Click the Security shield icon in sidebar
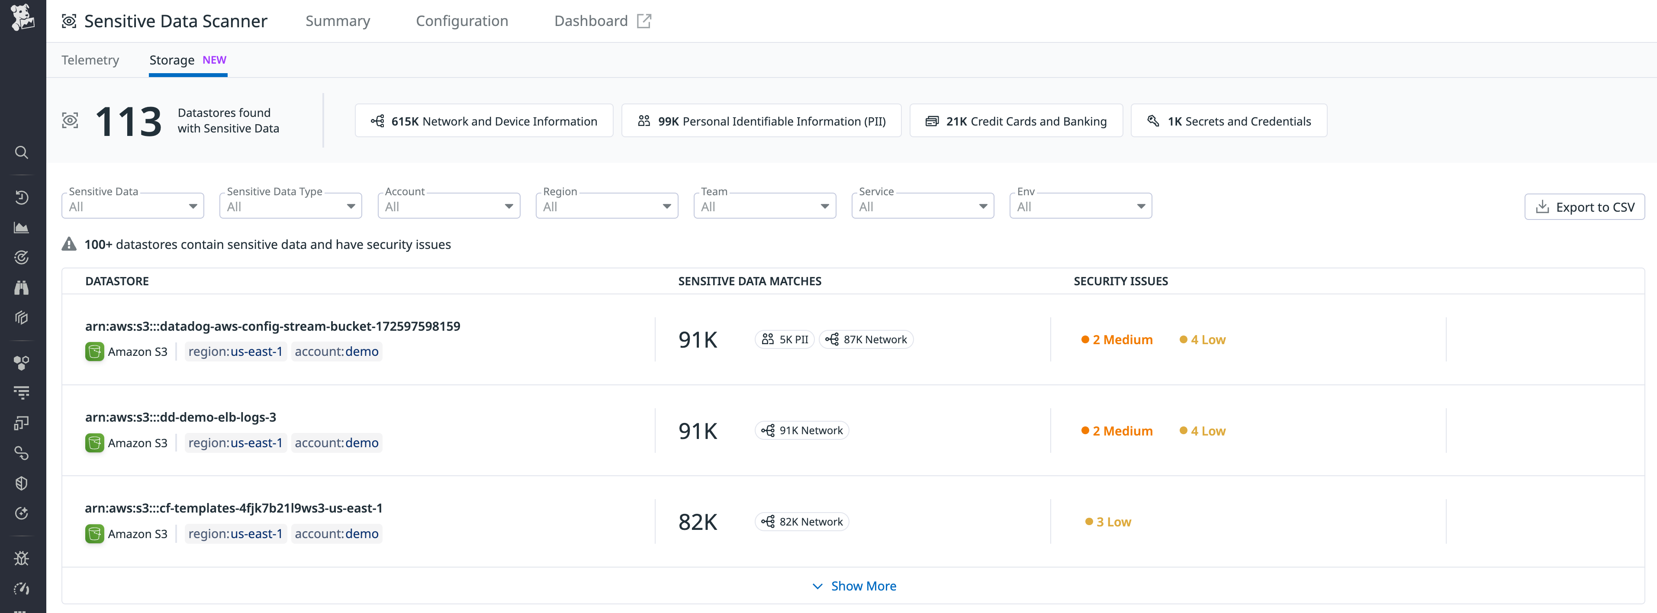 pyautogui.click(x=22, y=484)
